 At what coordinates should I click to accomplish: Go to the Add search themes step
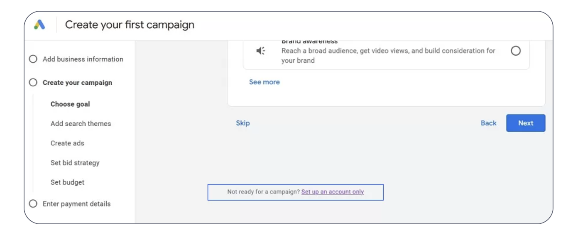81,124
